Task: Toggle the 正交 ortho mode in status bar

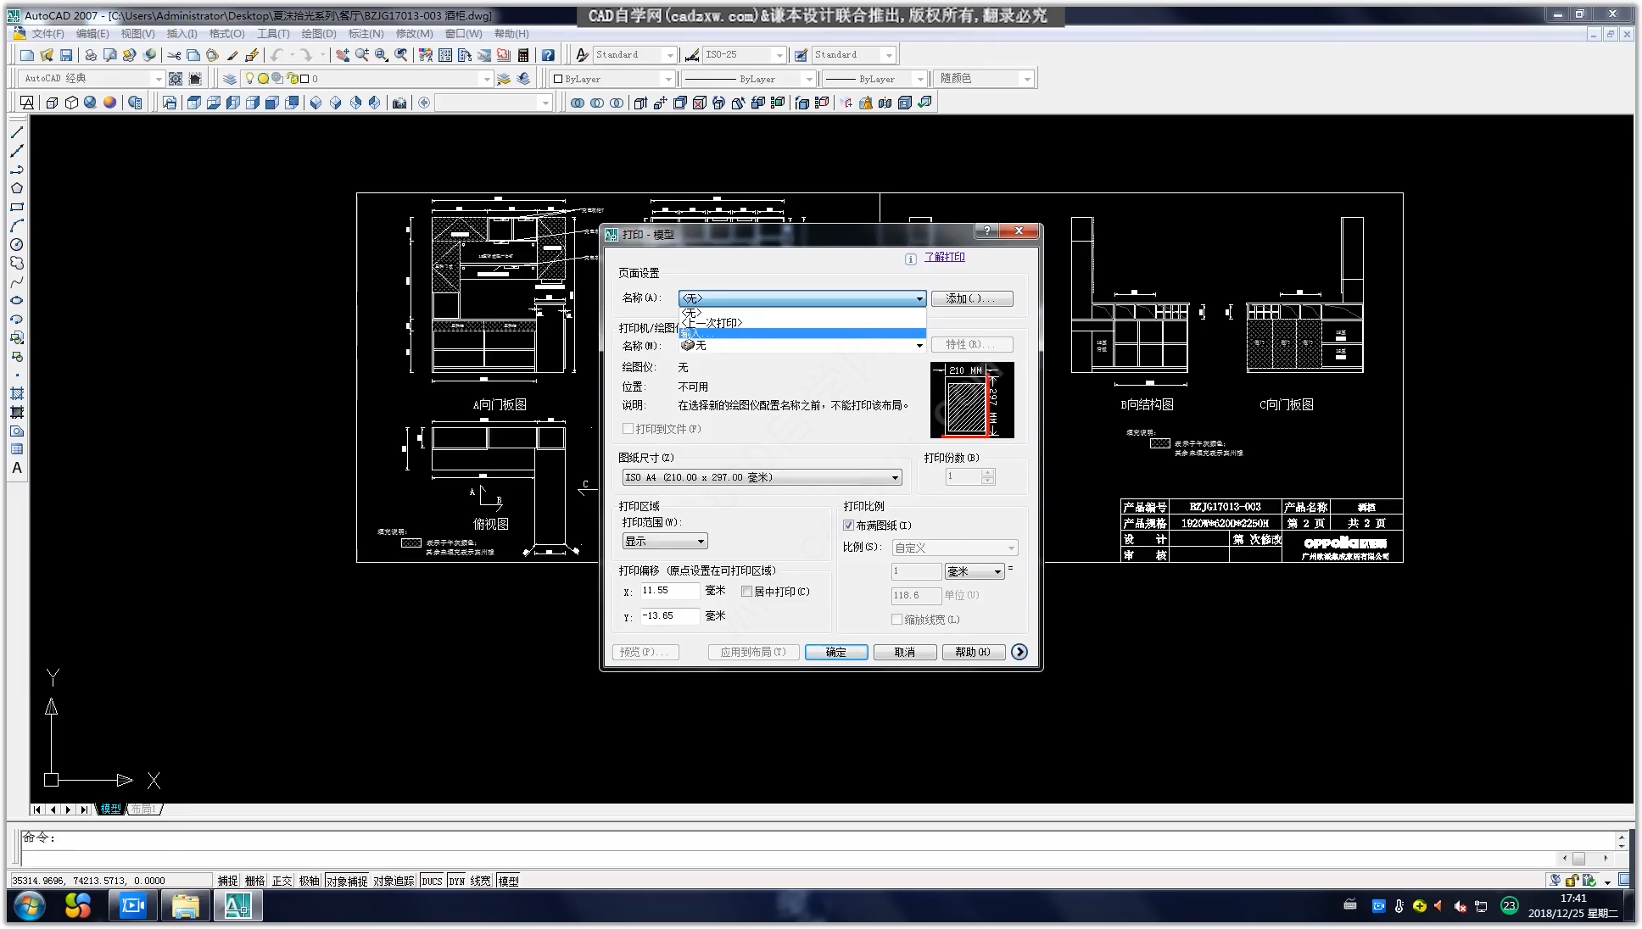Action: 282,881
